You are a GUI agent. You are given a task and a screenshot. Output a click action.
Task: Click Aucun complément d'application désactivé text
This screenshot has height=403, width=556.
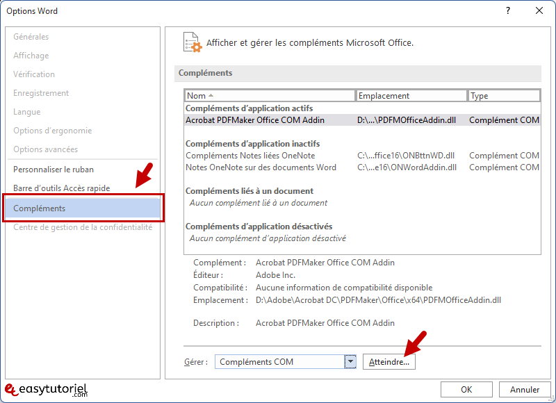(268, 238)
